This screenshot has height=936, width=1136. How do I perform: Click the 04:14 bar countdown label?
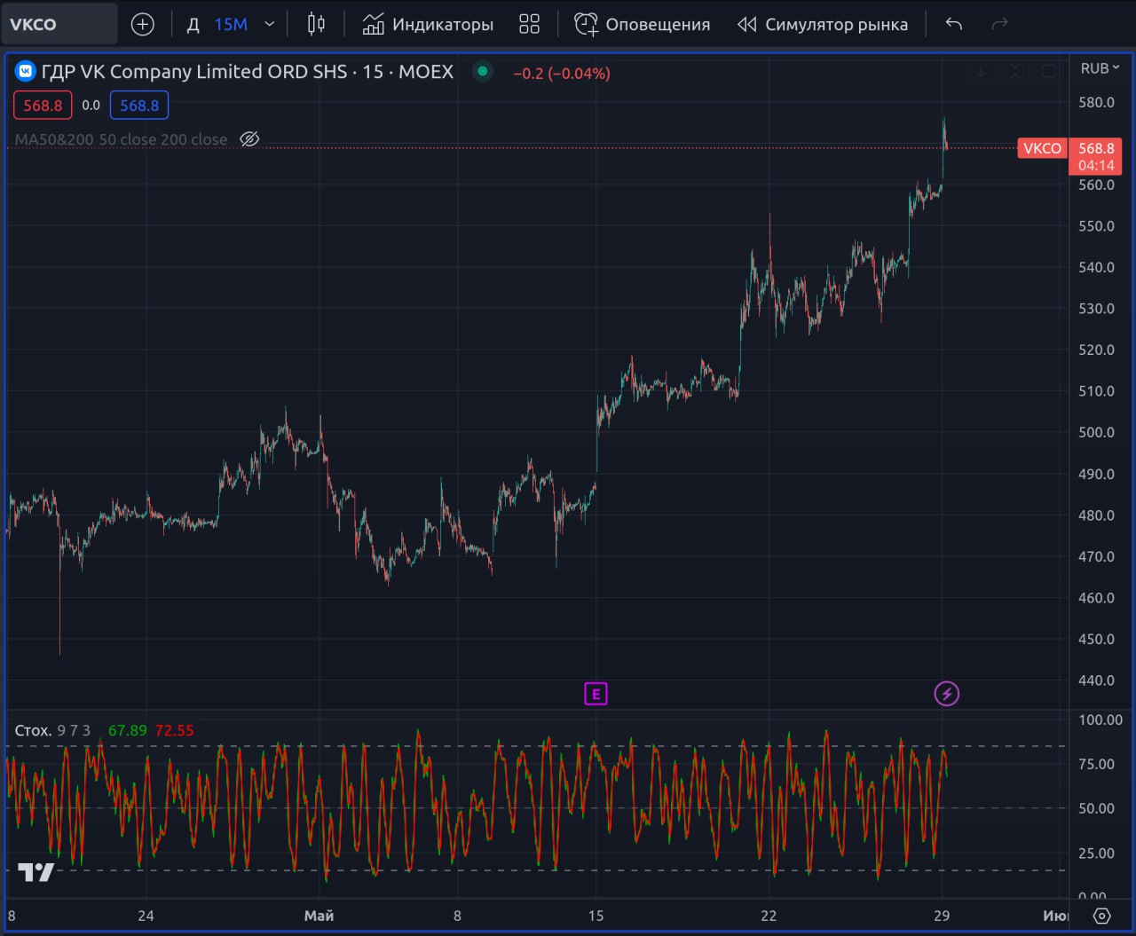pos(1096,166)
